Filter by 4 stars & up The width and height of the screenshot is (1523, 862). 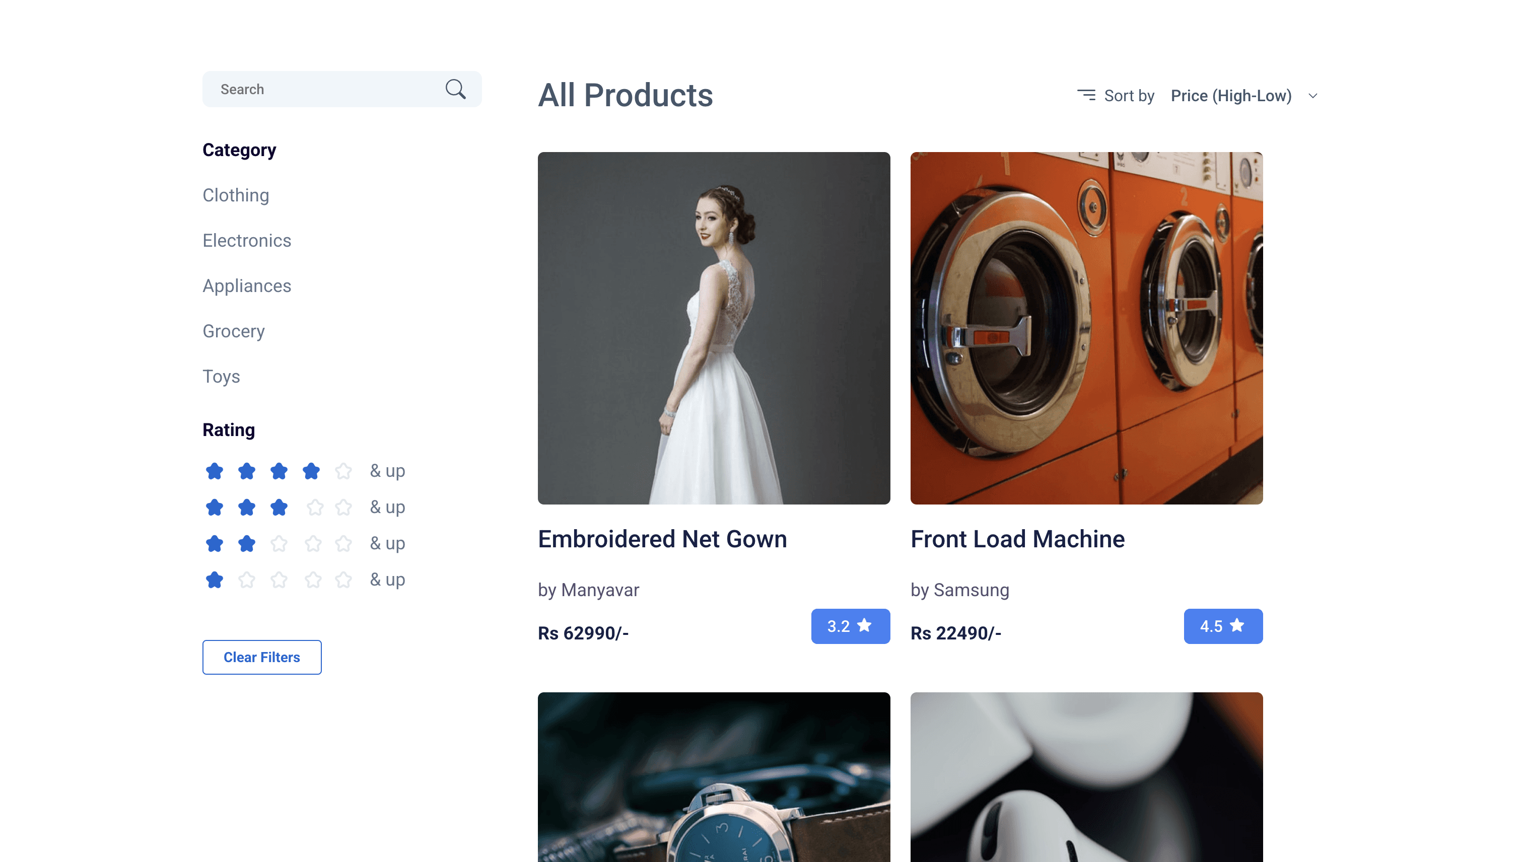[x=387, y=471]
